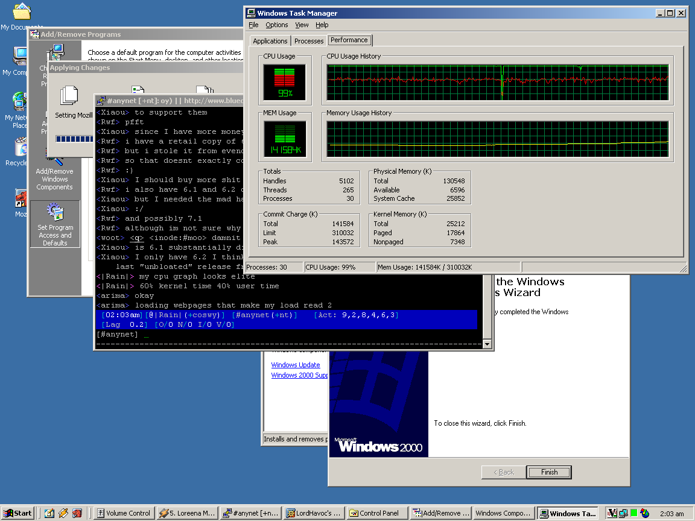Click the Windows Ta... taskbar button

point(567,513)
